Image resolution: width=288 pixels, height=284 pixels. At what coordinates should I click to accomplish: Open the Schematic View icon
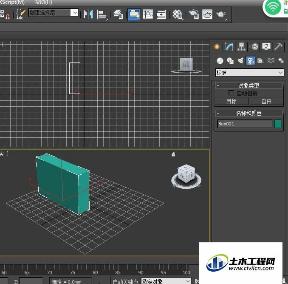(161, 14)
